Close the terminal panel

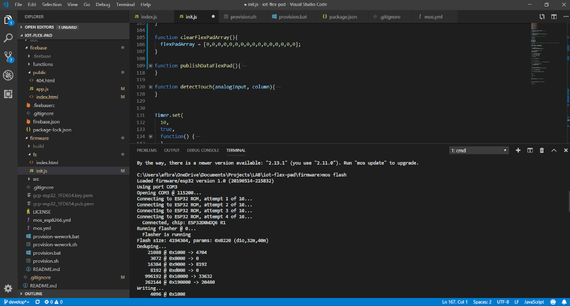(x=565, y=150)
